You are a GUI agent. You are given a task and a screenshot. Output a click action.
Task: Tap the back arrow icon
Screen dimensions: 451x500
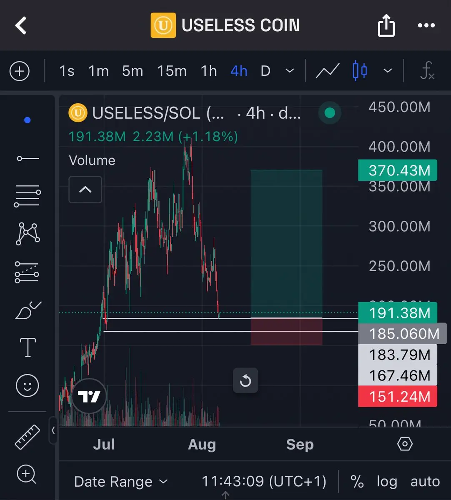tap(21, 25)
